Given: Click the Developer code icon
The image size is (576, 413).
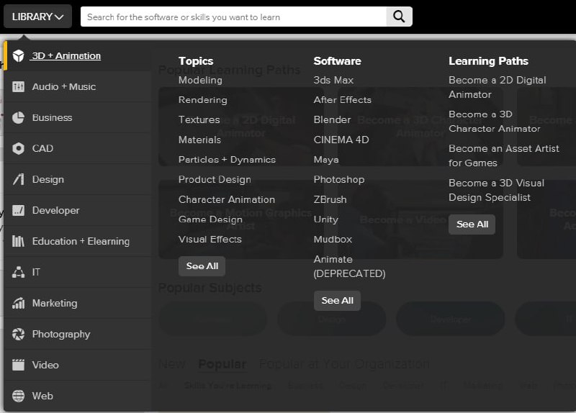Looking at the screenshot, I should (18, 210).
